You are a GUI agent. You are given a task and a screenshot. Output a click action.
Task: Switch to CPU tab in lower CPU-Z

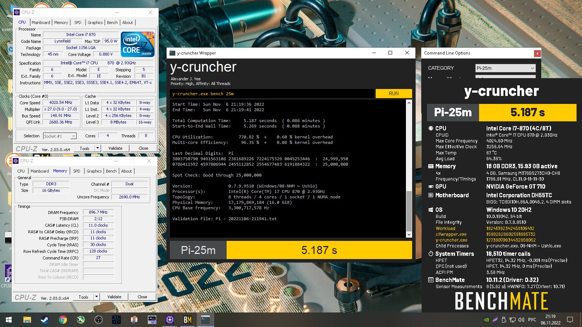click(x=21, y=171)
